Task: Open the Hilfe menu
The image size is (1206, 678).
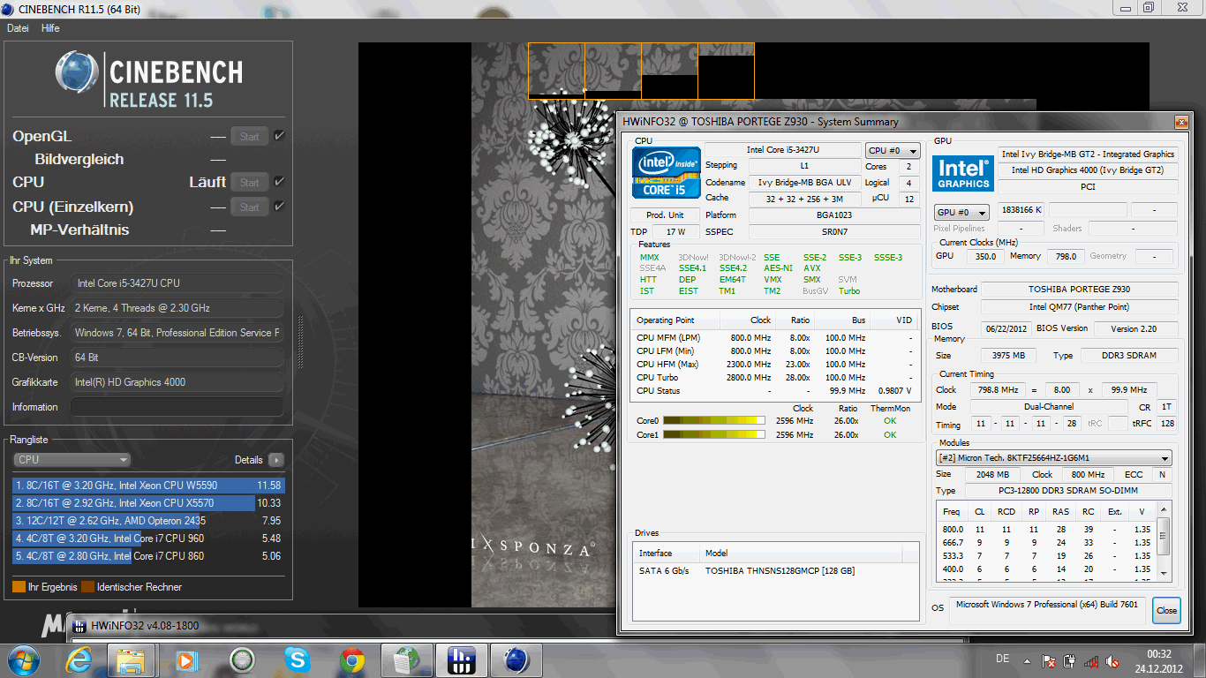Action: (x=50, y=28)
